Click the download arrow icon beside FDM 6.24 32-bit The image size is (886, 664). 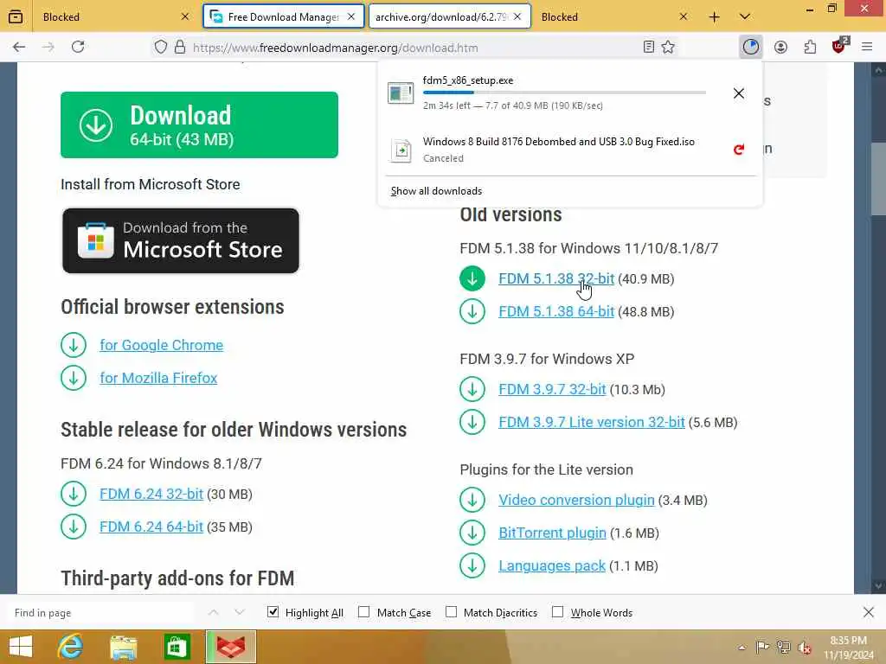coord(74,494)
